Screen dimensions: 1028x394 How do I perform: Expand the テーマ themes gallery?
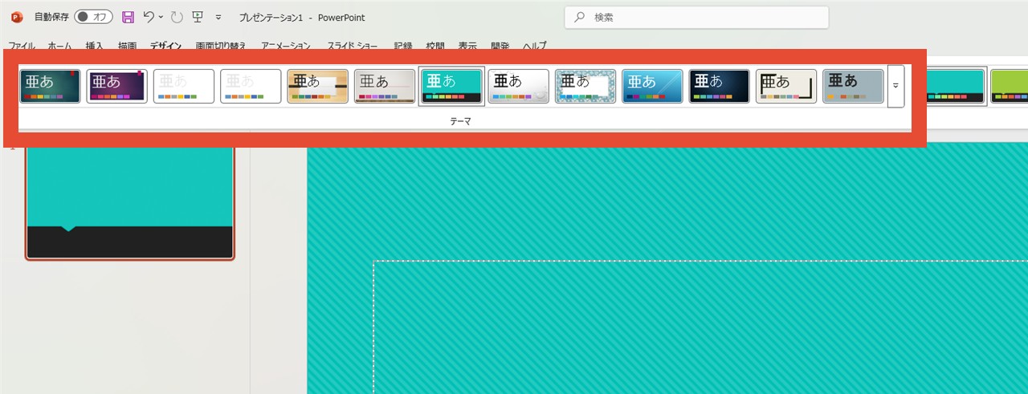tap(895, 86)
